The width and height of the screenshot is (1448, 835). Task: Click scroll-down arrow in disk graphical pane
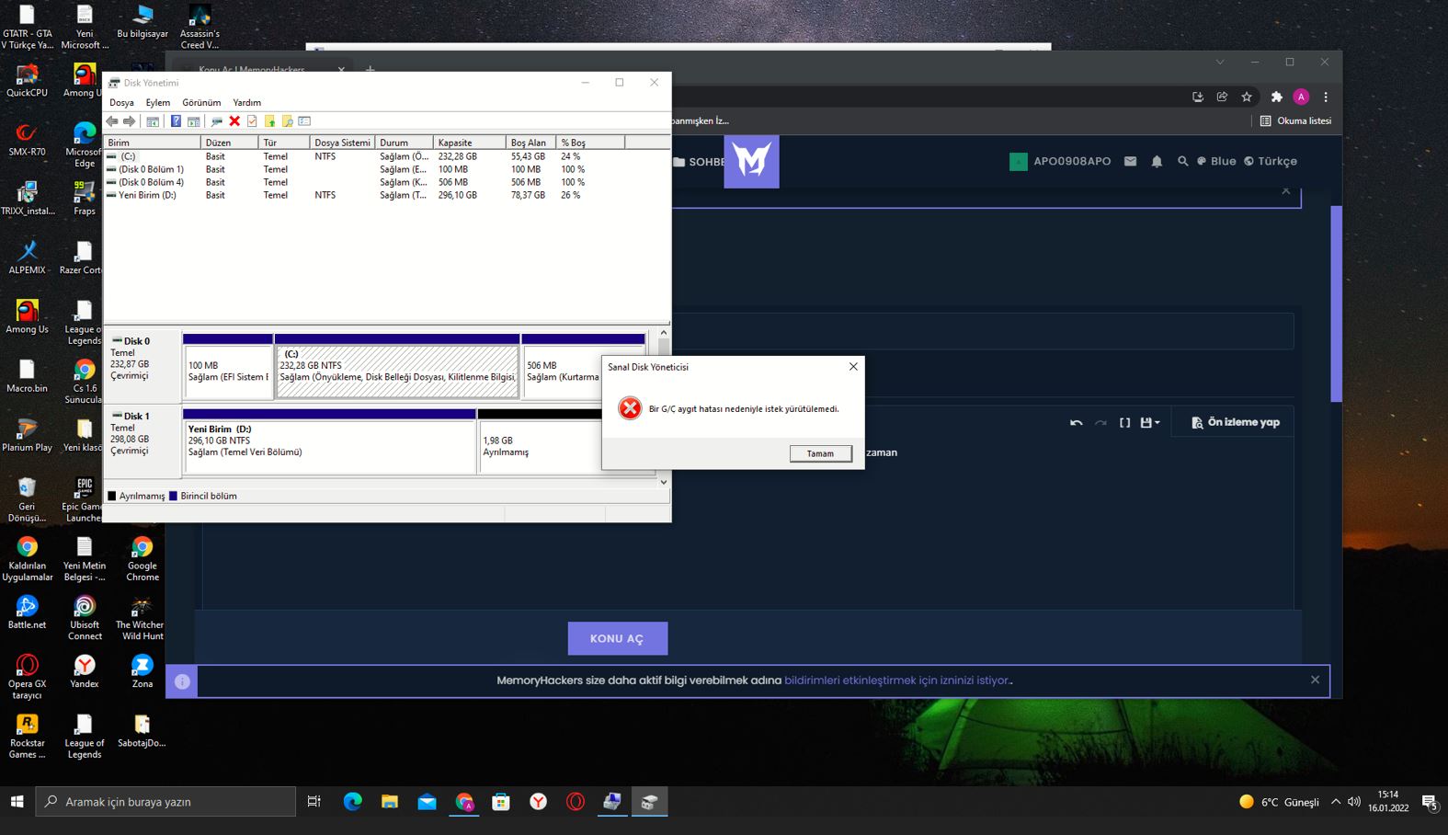(x=663, y=482)
